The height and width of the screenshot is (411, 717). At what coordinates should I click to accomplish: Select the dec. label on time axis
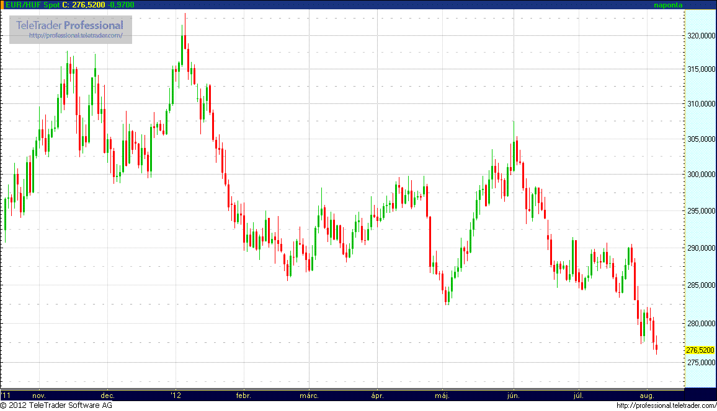[x=107, y=395]
